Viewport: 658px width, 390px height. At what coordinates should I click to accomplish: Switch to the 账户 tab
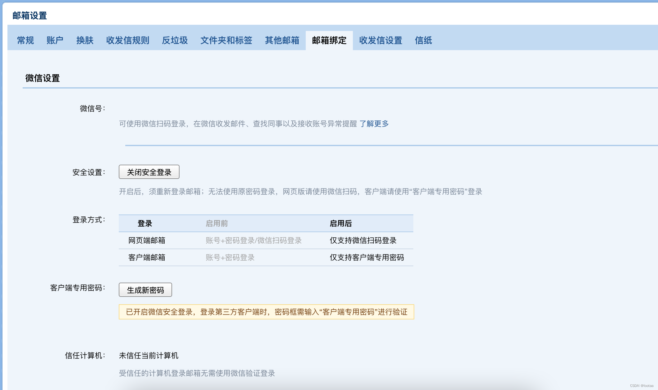coord(55,40)
